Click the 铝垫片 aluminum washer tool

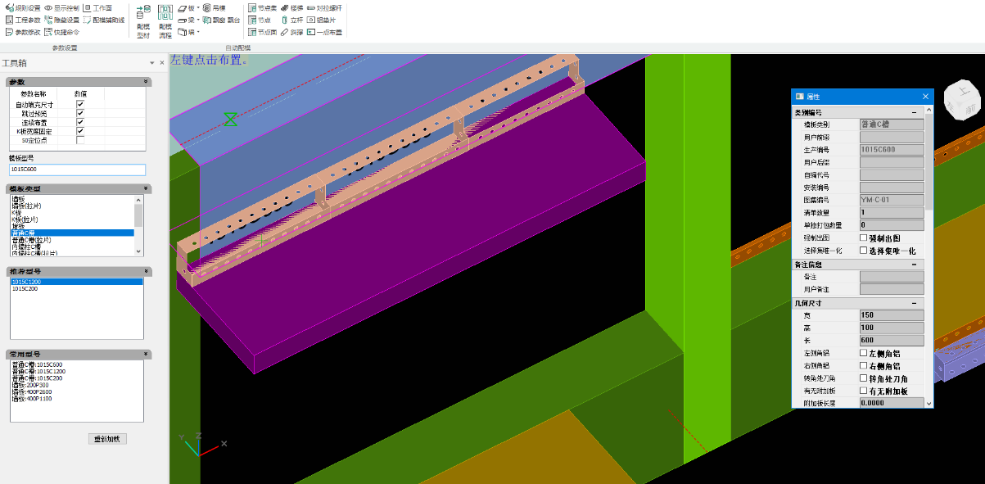click(x=320, y=20)
